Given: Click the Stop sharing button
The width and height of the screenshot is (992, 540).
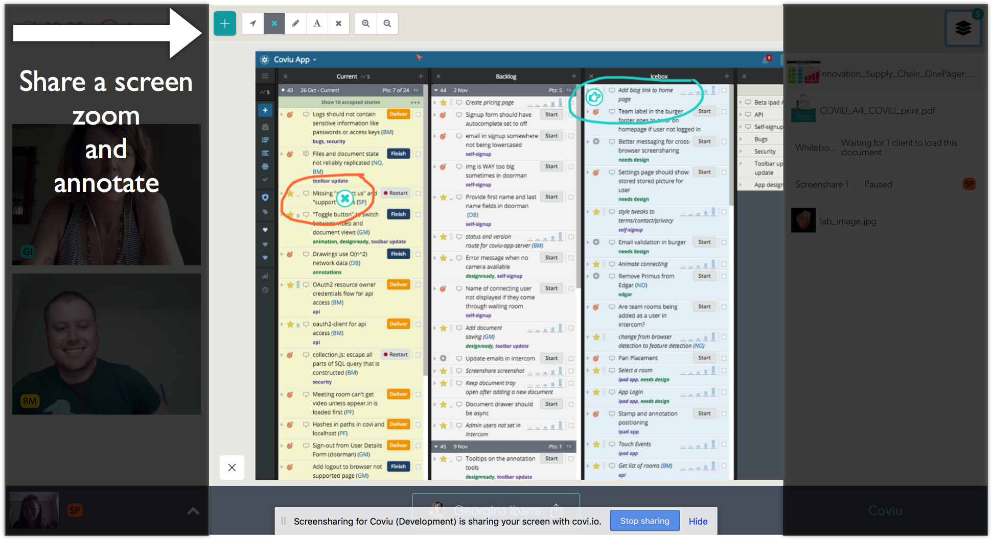Looking at the screenshot, I should 644,521.
